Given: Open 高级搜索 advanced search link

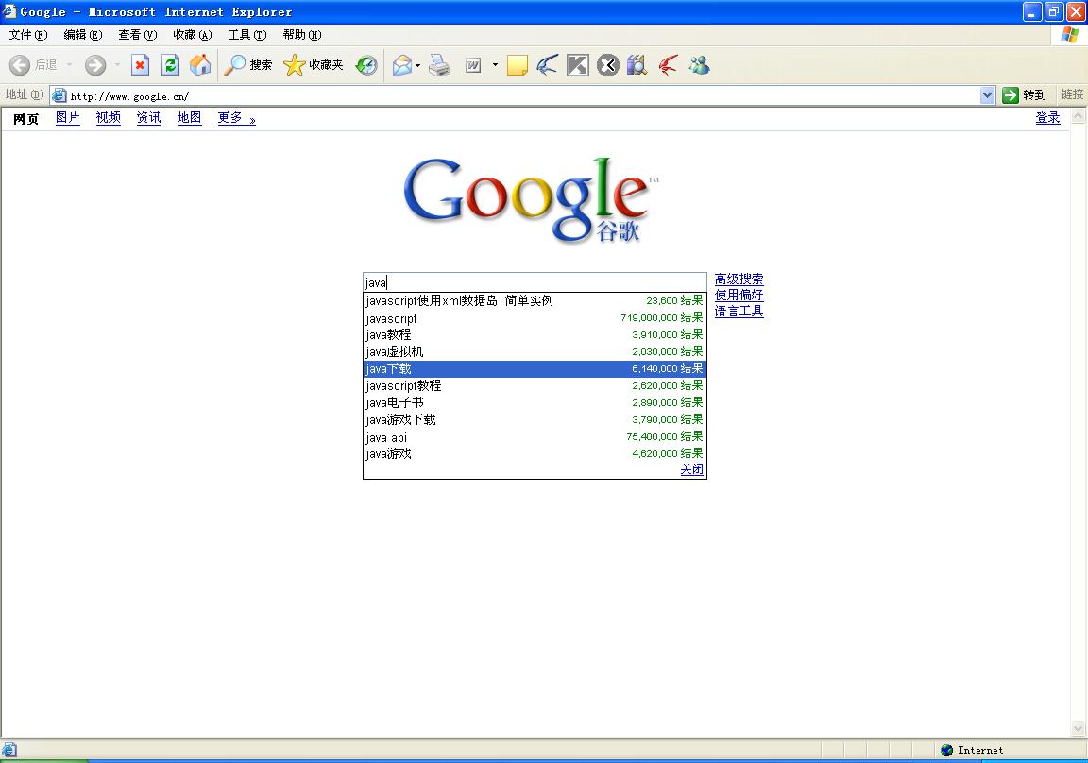Looking at the screenshot, I should click(x=739, y=279).
